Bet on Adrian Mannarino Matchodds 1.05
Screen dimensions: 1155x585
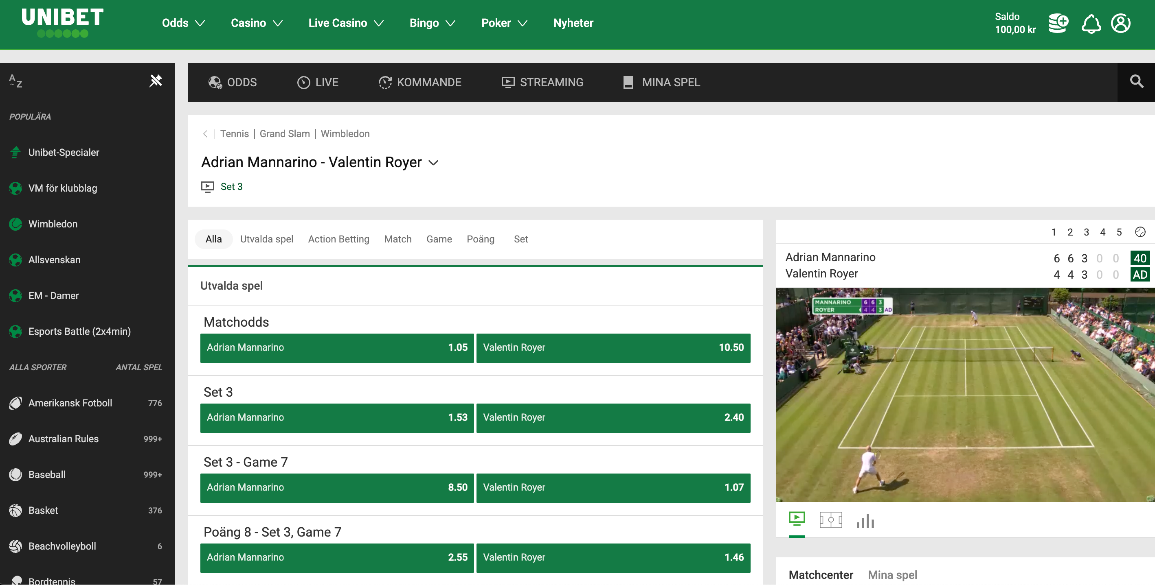click(x=337, y=348)
